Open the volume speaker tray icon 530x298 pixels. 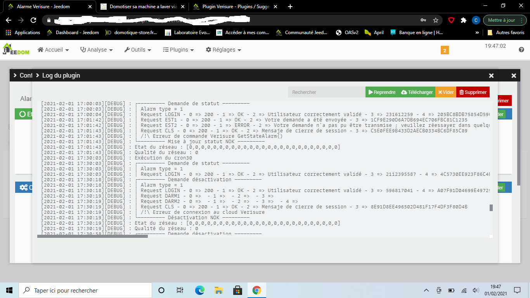tap(476, 290)
